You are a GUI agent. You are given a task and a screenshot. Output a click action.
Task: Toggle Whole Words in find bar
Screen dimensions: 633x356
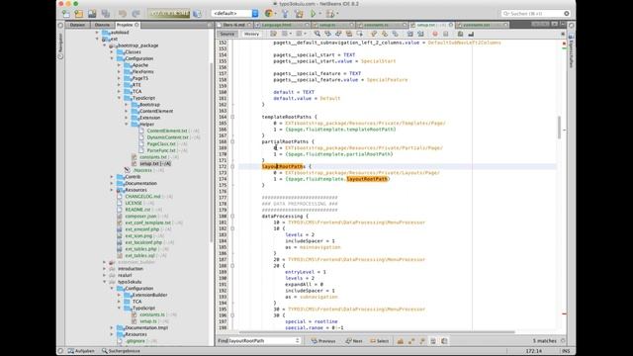click(x=411, y=341)
